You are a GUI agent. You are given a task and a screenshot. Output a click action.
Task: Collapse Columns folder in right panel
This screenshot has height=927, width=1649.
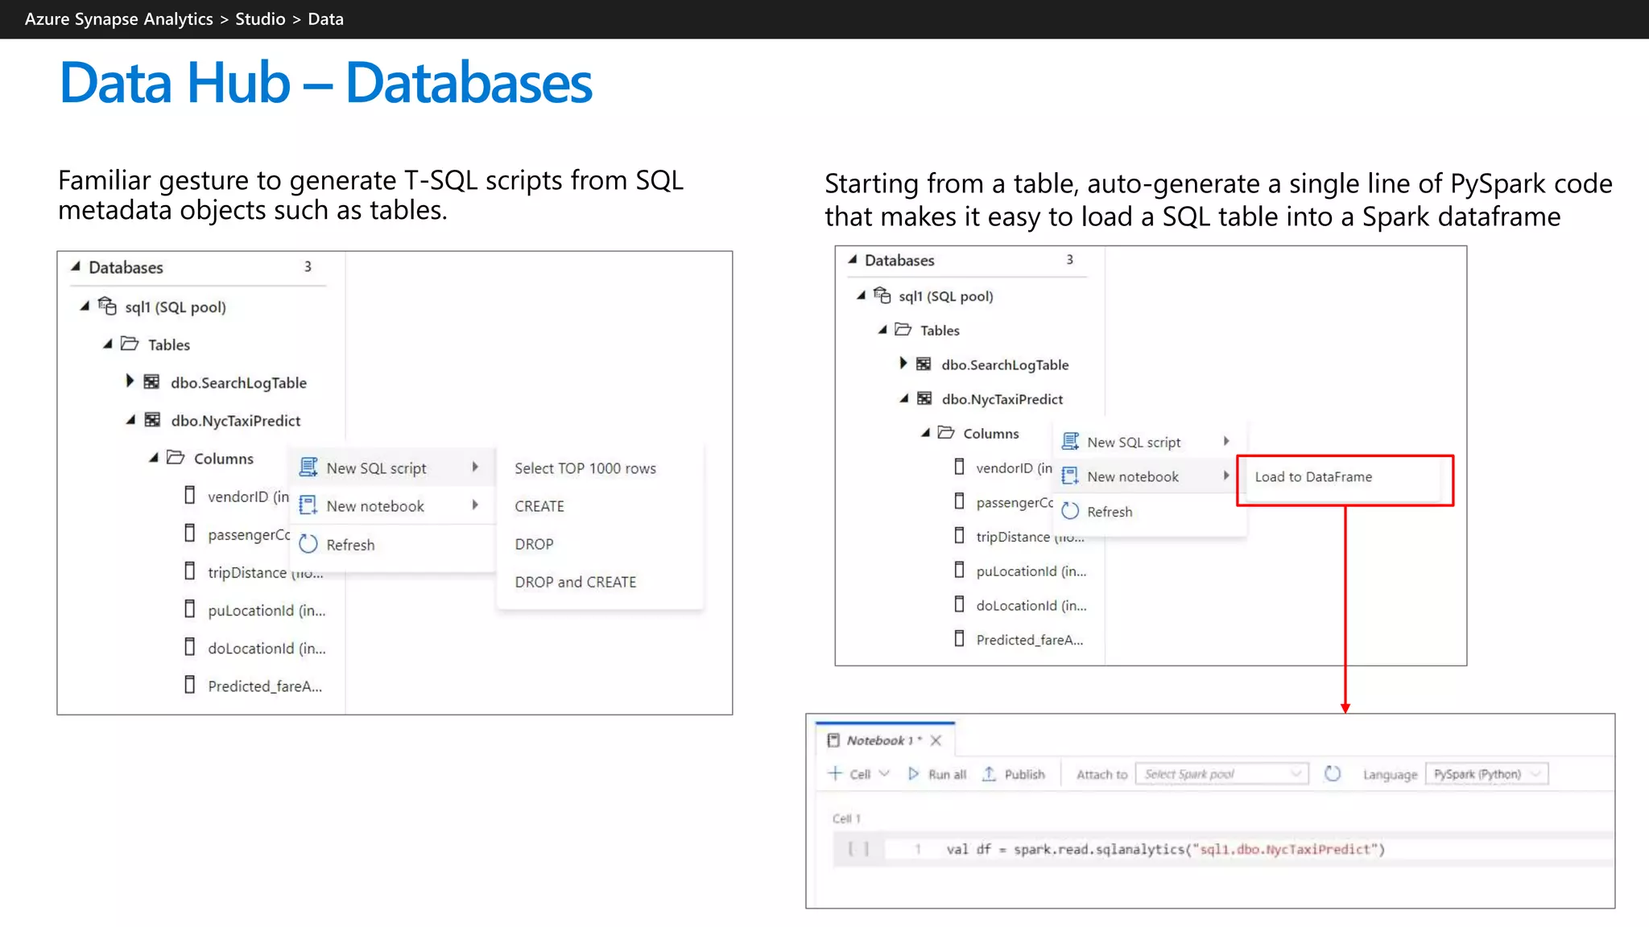click(x=926, y=433)
